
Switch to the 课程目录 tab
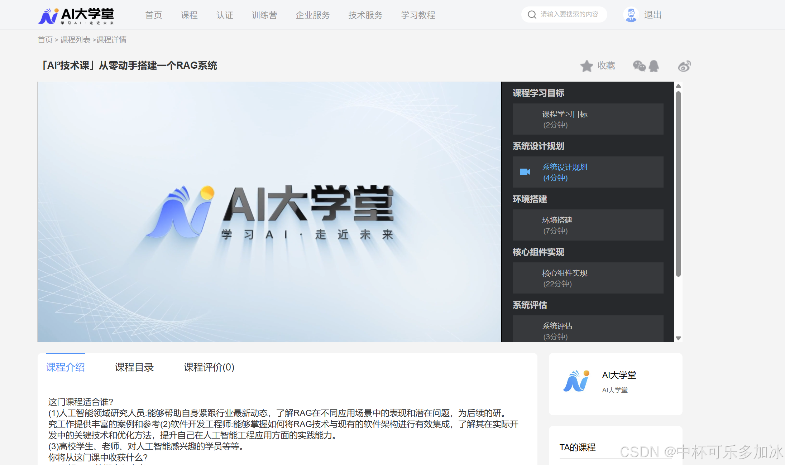pyautogui.click(x=134, y=367)
